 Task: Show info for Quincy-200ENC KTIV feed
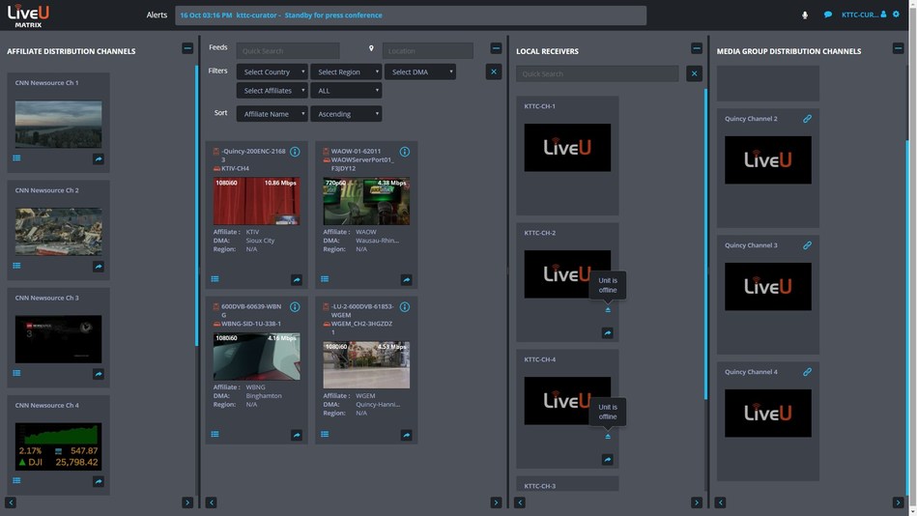point(295,152)
